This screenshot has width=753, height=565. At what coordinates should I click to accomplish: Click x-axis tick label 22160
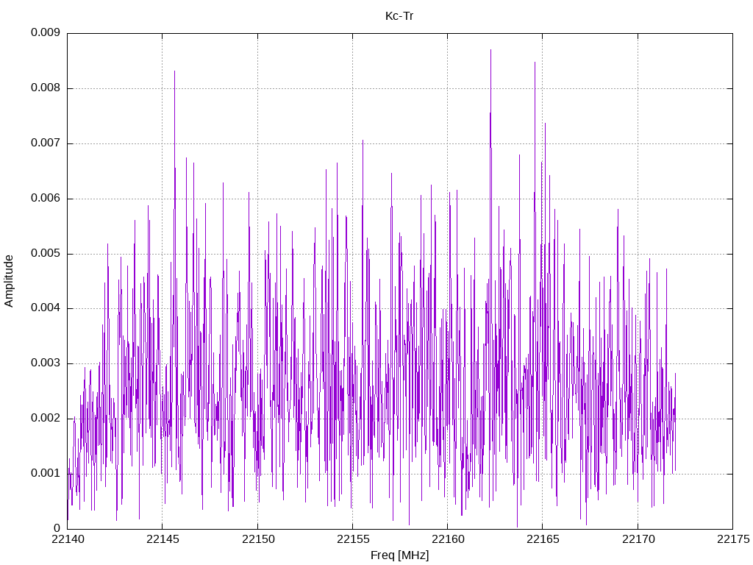click(448, 539)
